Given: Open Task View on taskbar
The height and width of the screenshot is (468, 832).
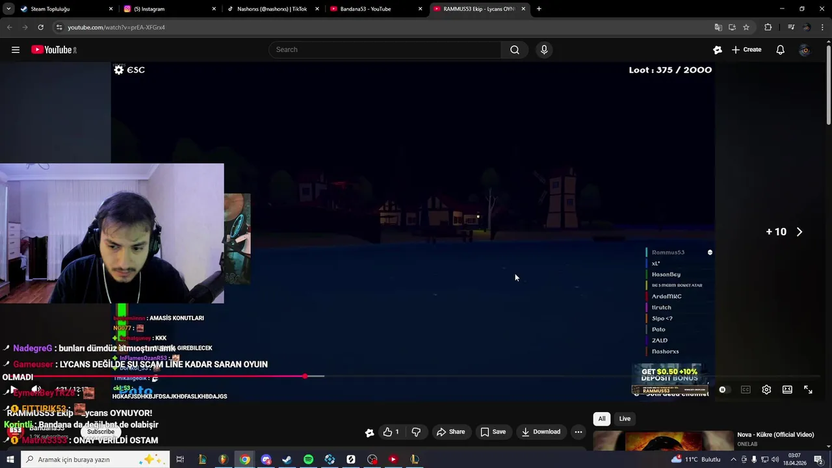Looking at the screenshot, I should click(x=180, y=460).
